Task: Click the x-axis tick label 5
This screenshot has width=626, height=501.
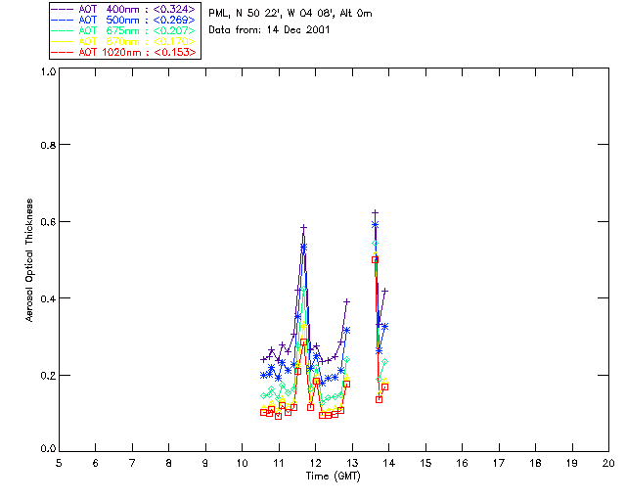Action: pos(59,463)
